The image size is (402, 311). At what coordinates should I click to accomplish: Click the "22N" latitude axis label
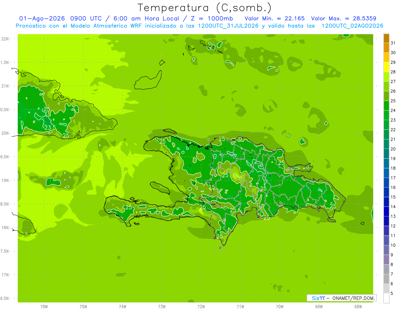tap(5, 39)
